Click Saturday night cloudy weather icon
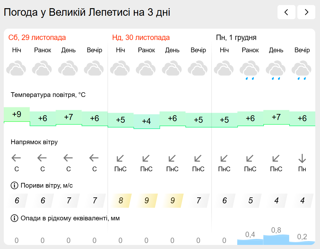The image size is (320, 249). click(16, 69)
